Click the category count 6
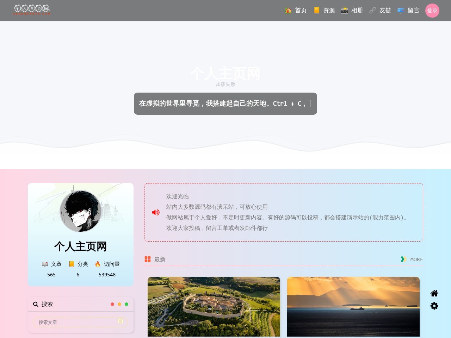Image resolution: width=451 pixels, height=338 pixels. [x=78, y=275]
